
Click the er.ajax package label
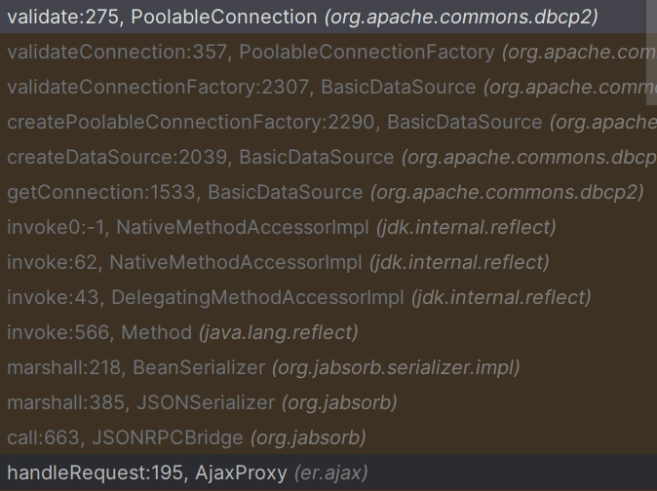[x=332, y=472]
